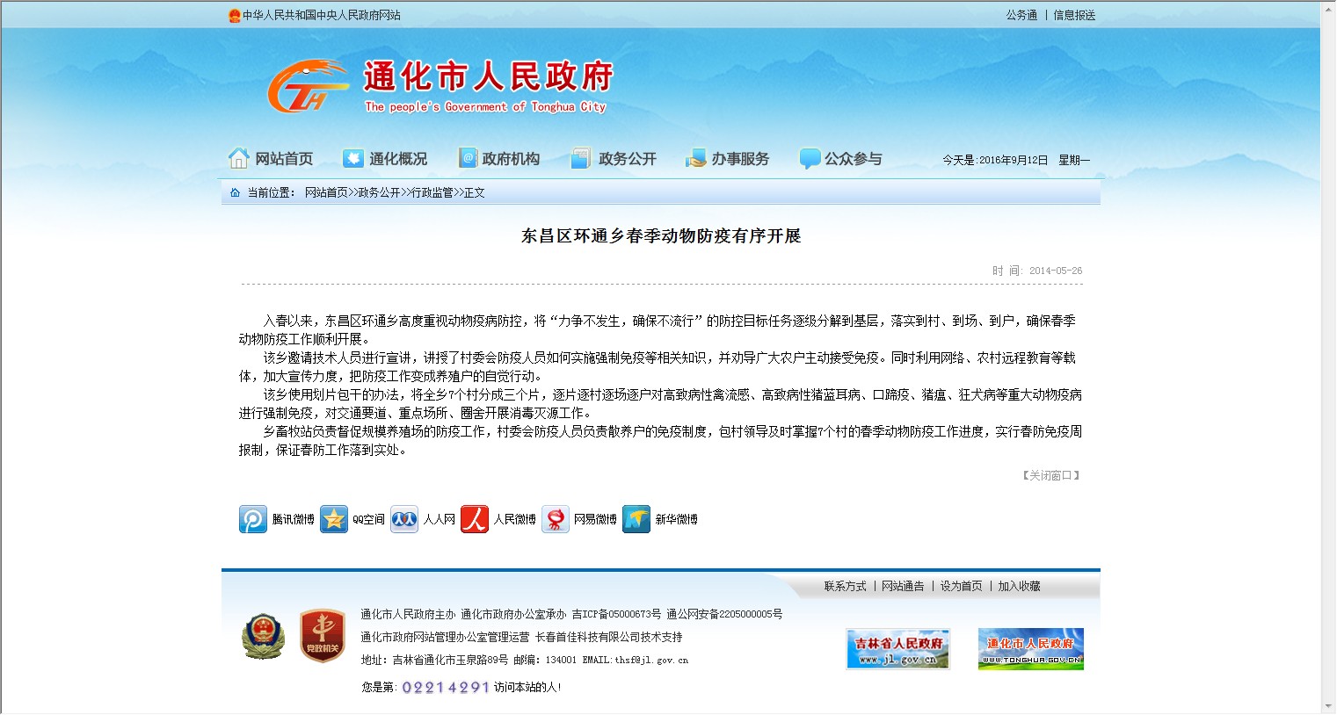Click the red 党政机关 shield emblem
The width and height of the screenshot is (1337, 715).
point(322,637)
